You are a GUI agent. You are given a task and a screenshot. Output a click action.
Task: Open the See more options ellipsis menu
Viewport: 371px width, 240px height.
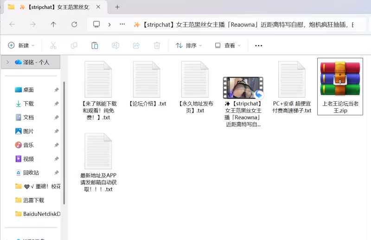(x=259, y=45)
